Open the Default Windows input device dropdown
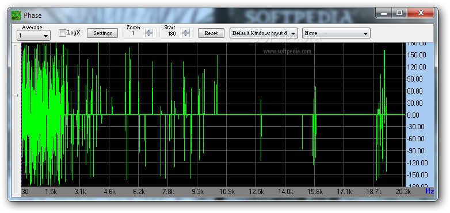450x213 pixels. (264, 33)
